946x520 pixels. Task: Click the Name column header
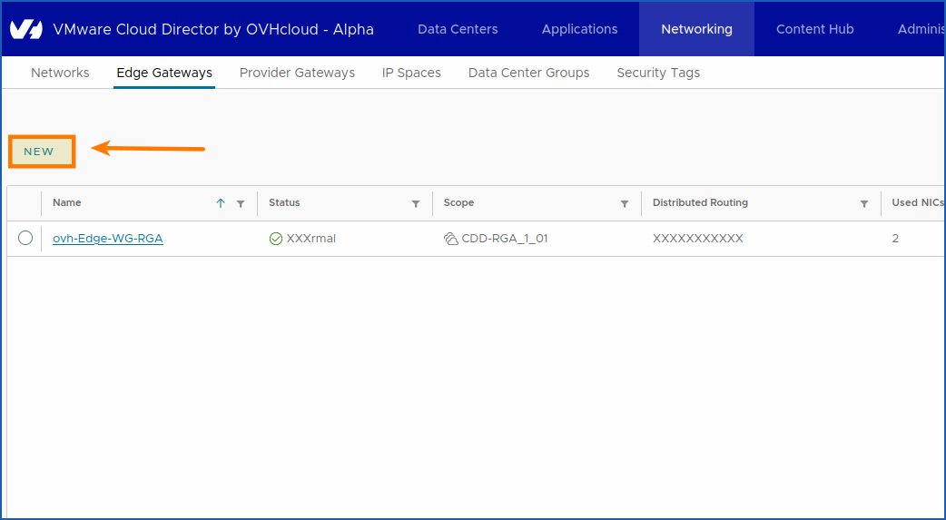[67, 202]
